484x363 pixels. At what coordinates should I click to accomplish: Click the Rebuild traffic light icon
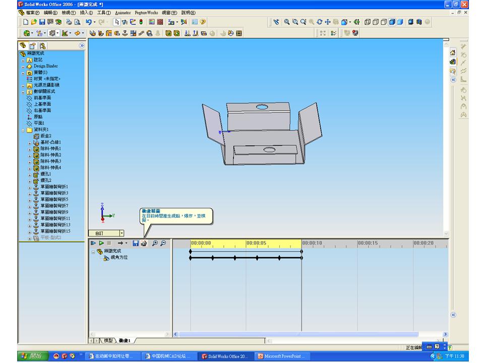(x=141, y=22)
